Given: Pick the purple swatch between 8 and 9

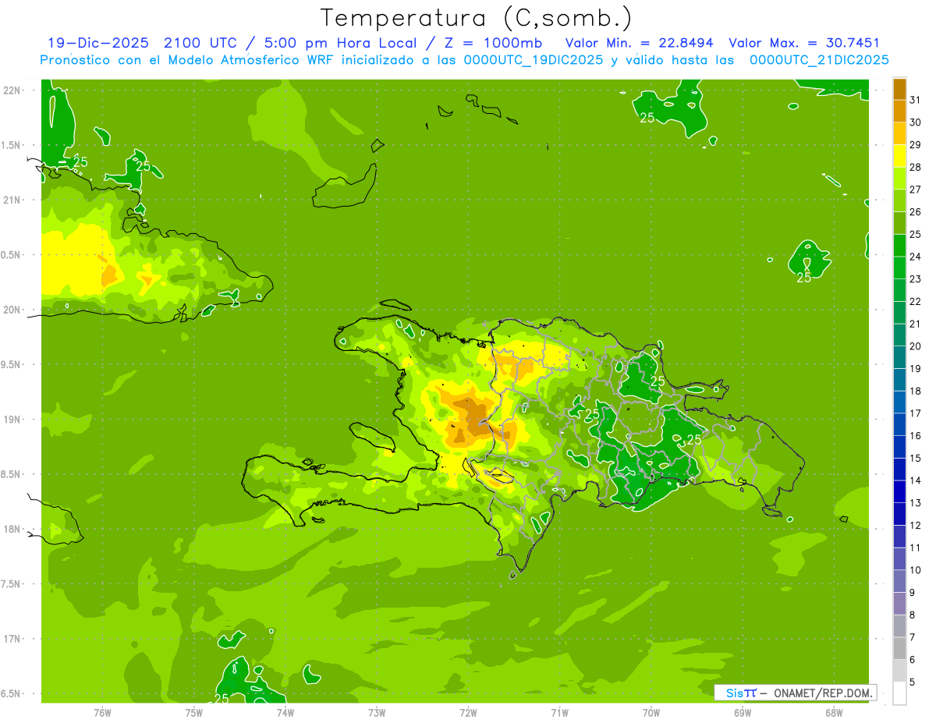Looking at the screenshot, I should click(899, 604).
